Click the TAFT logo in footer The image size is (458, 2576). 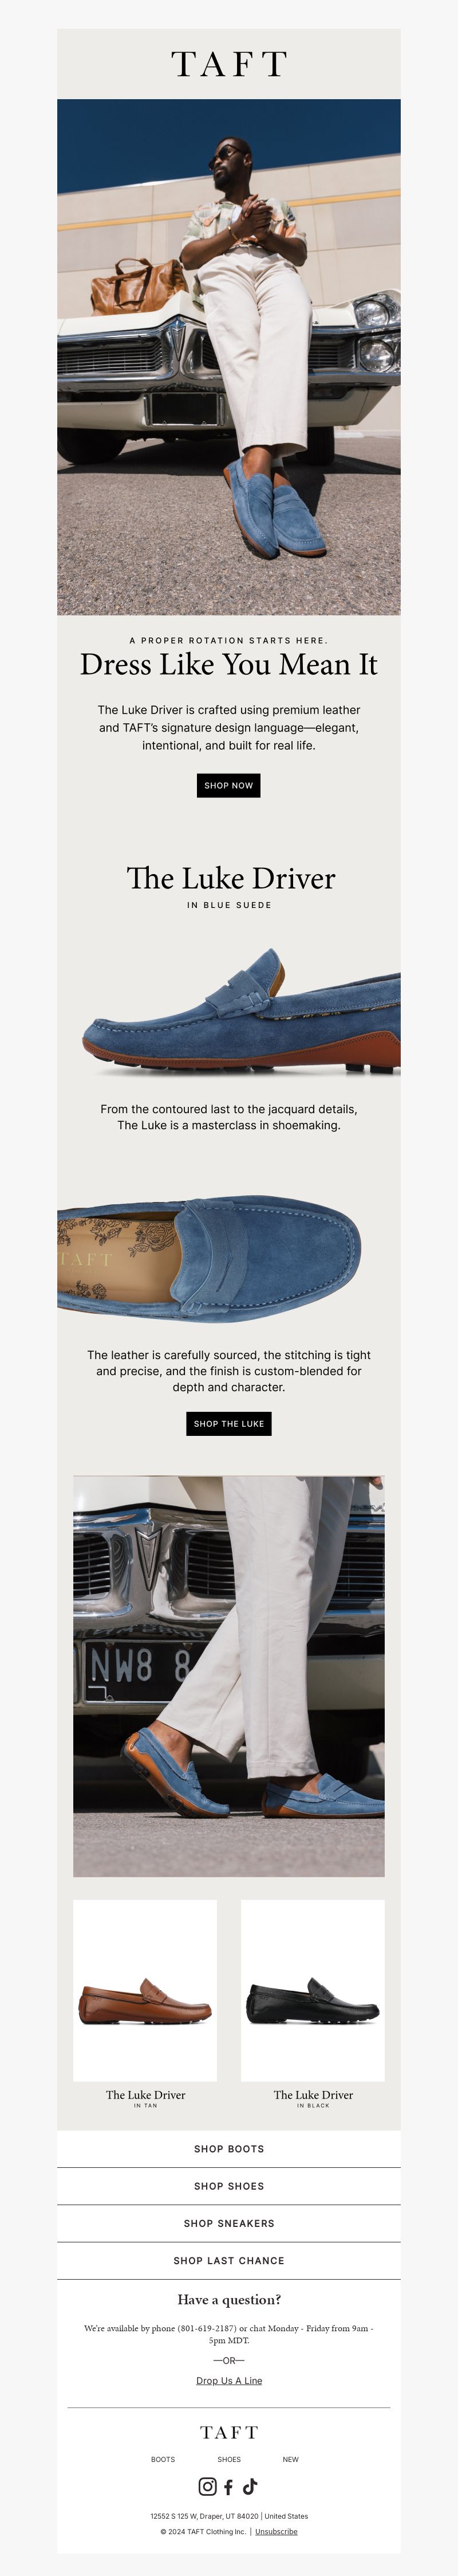(x=228, y=2432)
